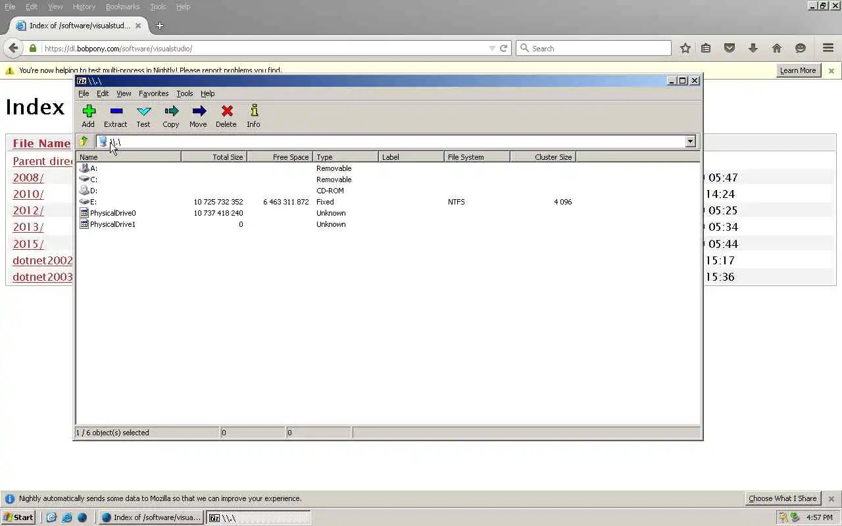Open the 2013/ directory link in Firefox
842x526 pixels.
tap(28, 227)
